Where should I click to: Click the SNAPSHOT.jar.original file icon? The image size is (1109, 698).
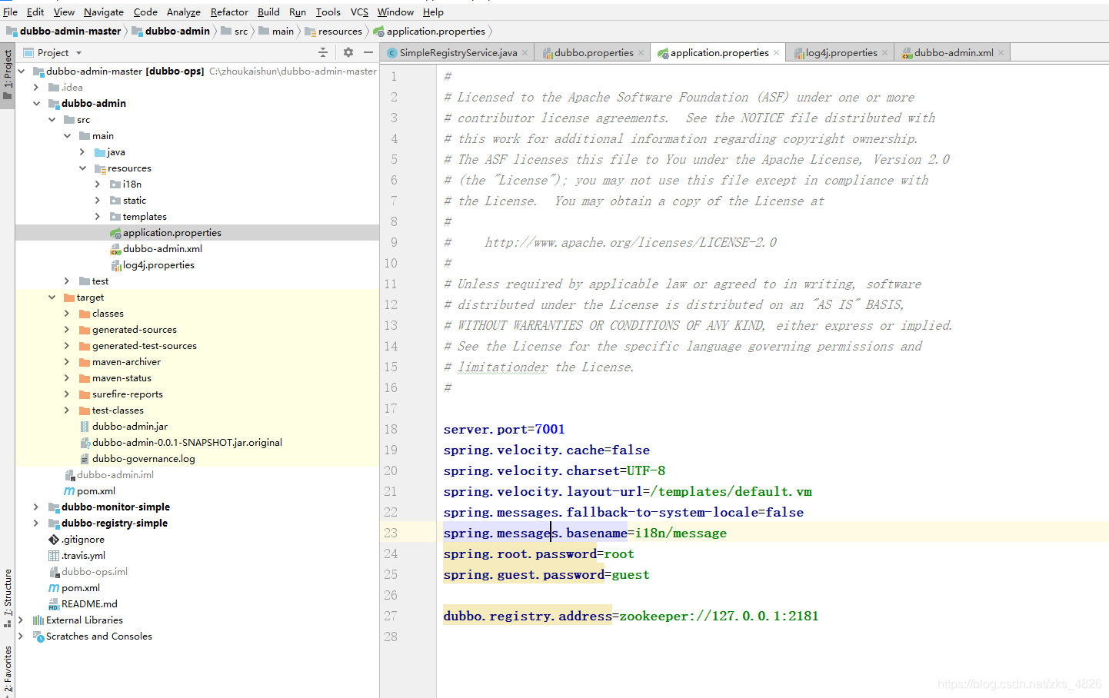tap(85, 442)
